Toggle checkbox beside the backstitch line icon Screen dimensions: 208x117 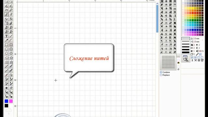click(x=200, y=54)
